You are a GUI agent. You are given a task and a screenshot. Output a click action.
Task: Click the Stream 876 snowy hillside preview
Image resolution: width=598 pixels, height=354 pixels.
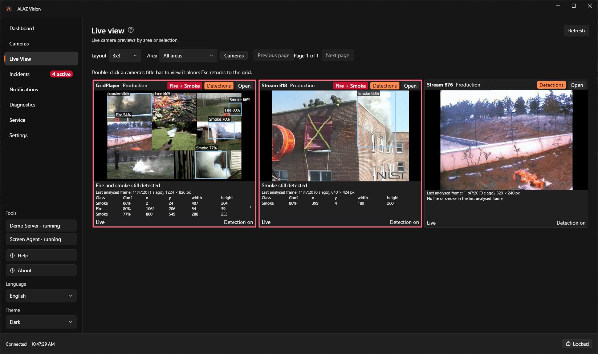click(x=506, y=140)
